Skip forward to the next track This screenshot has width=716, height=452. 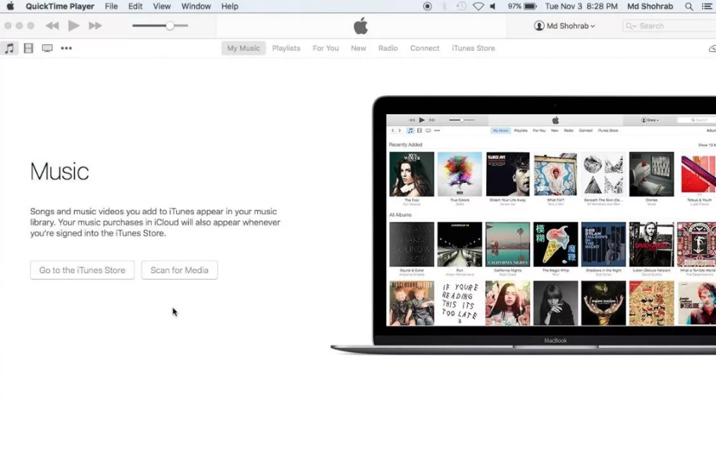point(95,26)
